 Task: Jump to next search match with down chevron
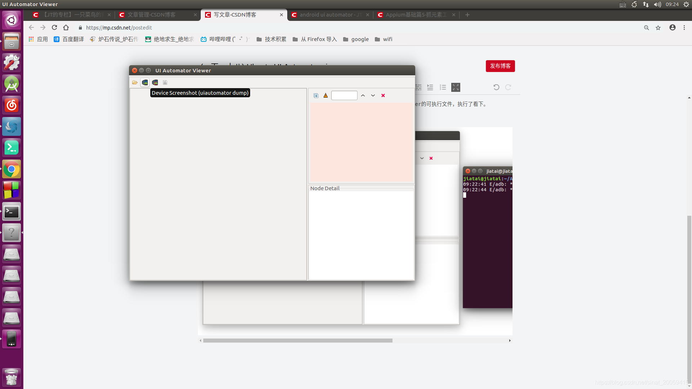(x=373, y=95)
